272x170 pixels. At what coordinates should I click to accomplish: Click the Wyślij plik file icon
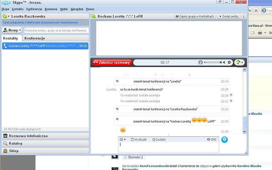132,139
